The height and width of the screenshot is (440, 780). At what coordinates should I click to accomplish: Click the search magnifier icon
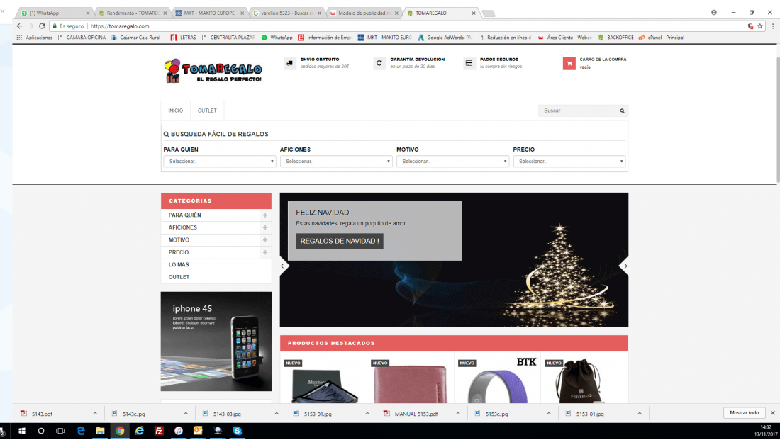(622, 111)
